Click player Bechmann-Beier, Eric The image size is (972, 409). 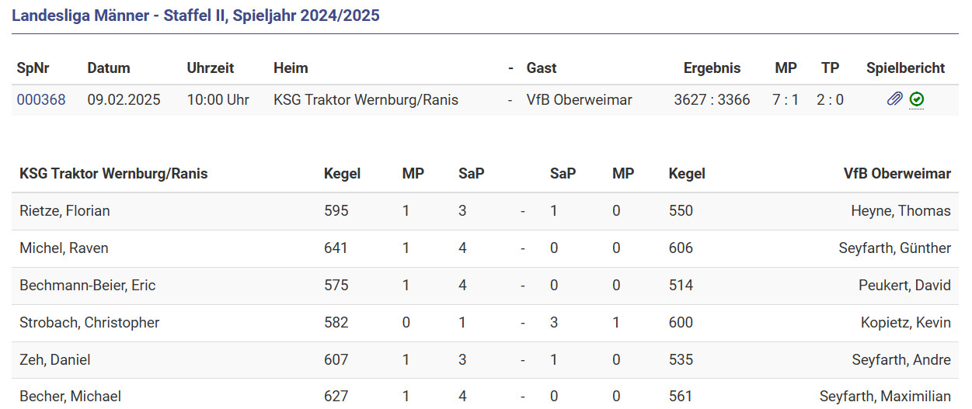pyautogui.click(x=87, y=286)
